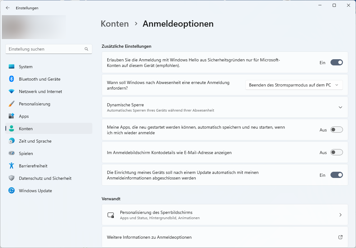Image resolution: width=356 pixels, height=248 pixels.
Task: Open Personalisierung des Sperrbildschirms chevron
Action: [x=340, y=215]
